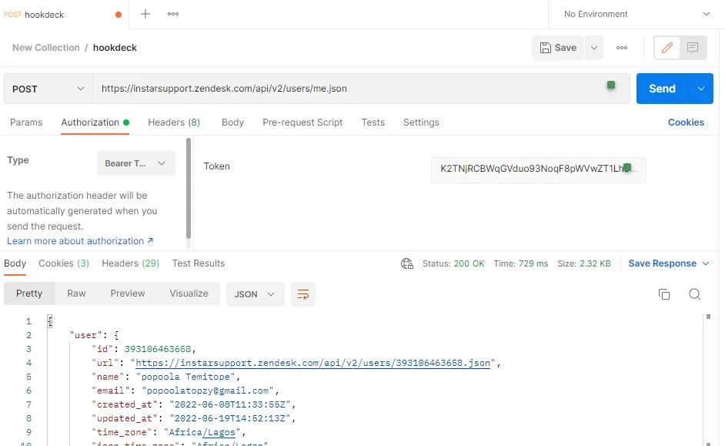Image resolution: width=725 pixels, height=446 pixels.
Task: Click the name value popoola Temitope
Action: [185, 377]
